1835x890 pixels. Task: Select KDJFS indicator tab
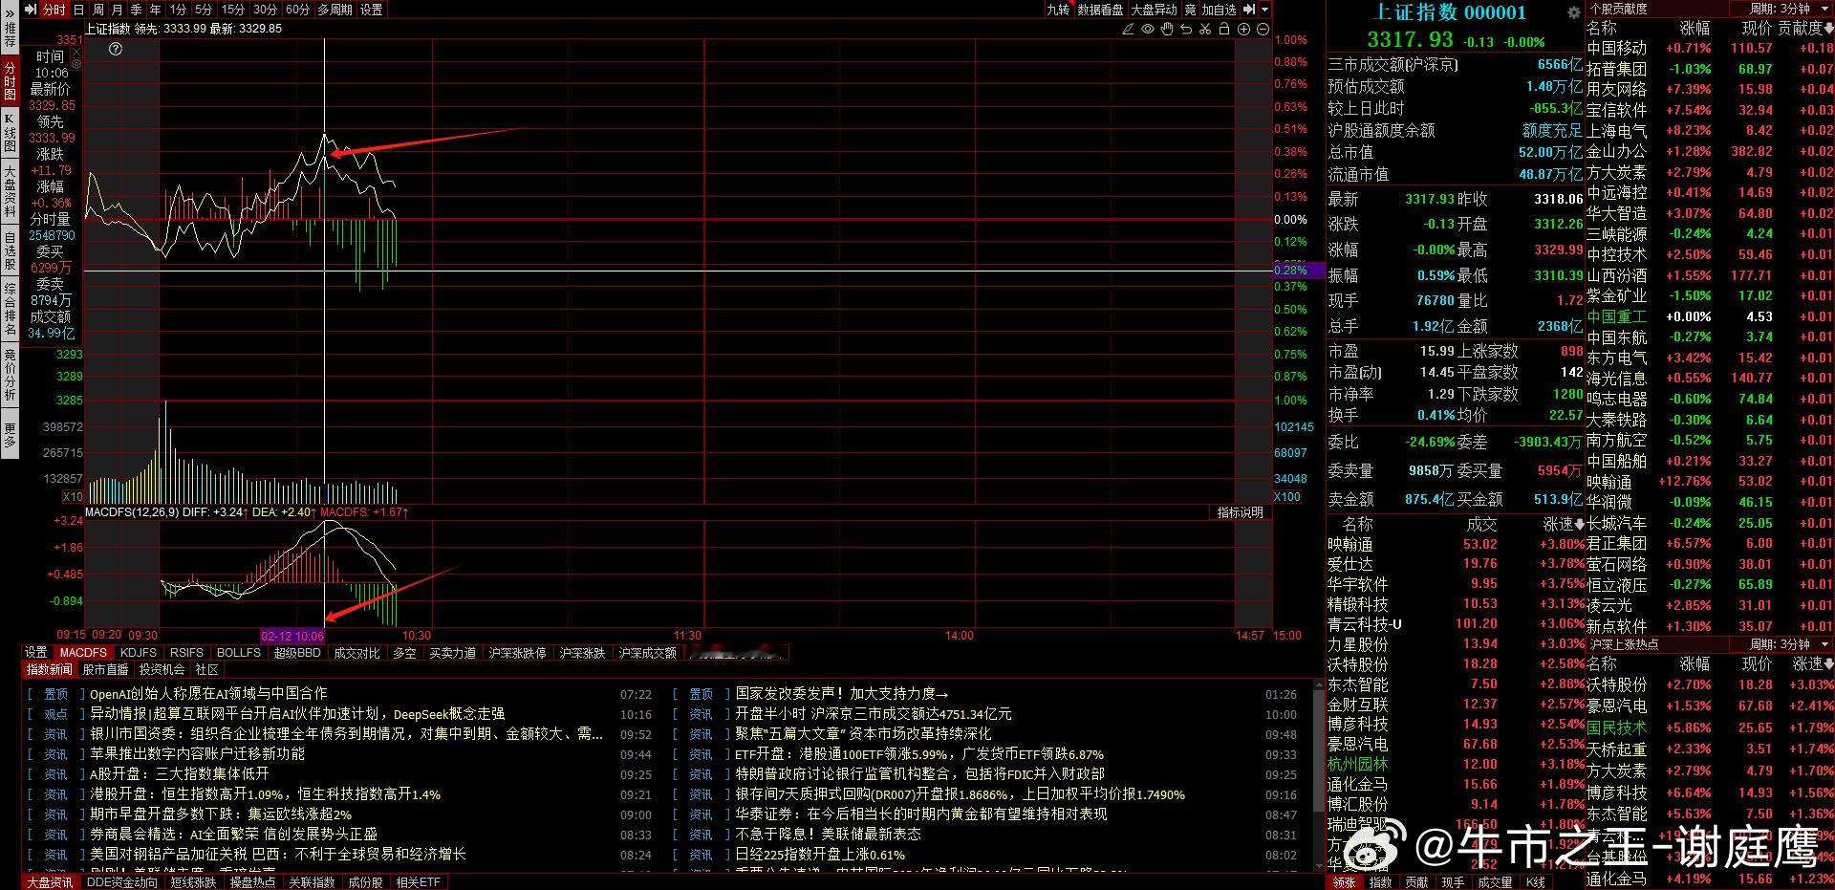click(x=139, y=653)
